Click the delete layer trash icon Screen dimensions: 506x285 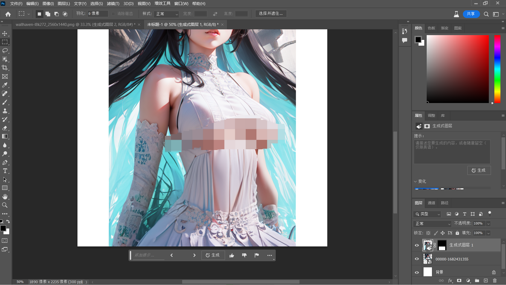coord(495,281)
